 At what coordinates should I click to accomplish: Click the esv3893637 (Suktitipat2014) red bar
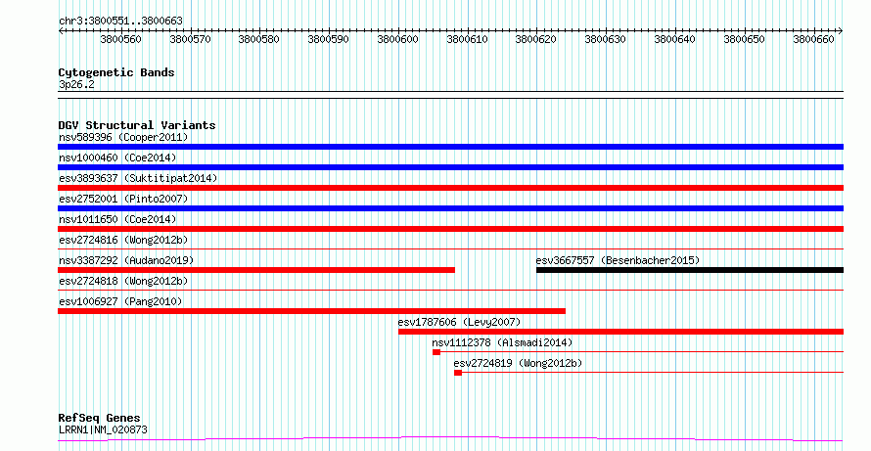[x=450, y=188]
